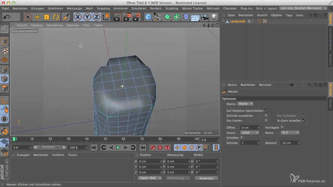This screenshot has width=333, height=187.
Task: Switch to Edges mode
Action: coord(4,79)
